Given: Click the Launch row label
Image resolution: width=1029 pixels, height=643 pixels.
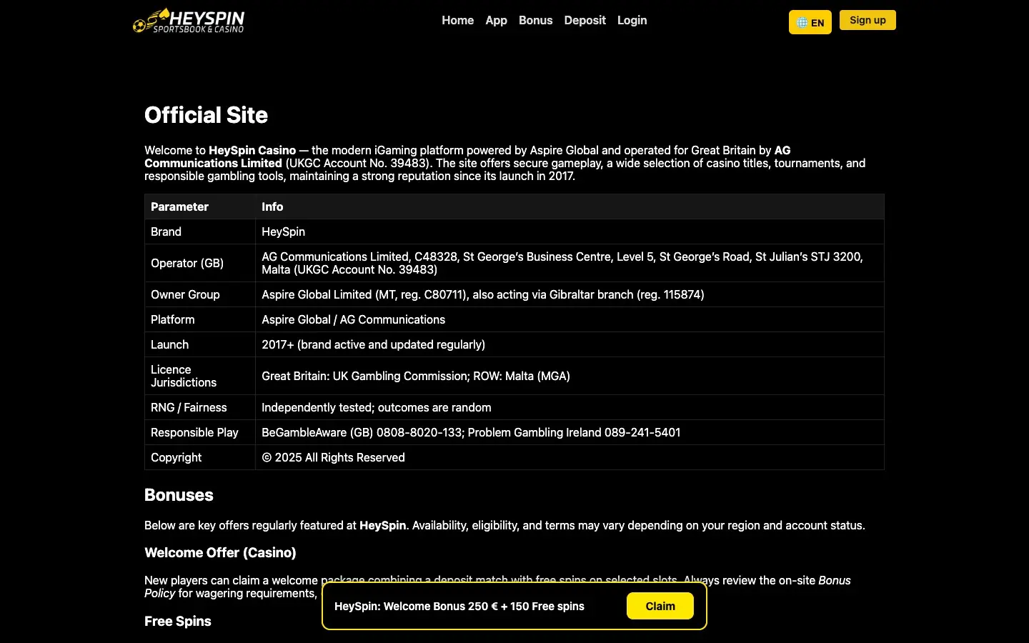Looking at the screenshot, I should [x=200, y=344].
